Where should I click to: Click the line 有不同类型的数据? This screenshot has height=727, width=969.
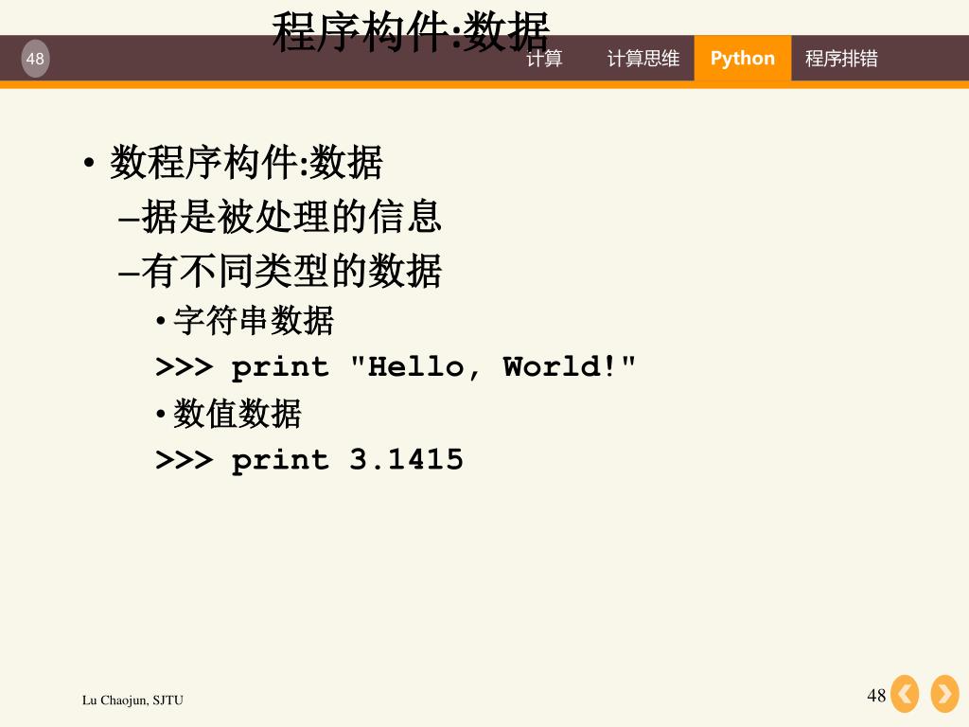tap(280, 271)
